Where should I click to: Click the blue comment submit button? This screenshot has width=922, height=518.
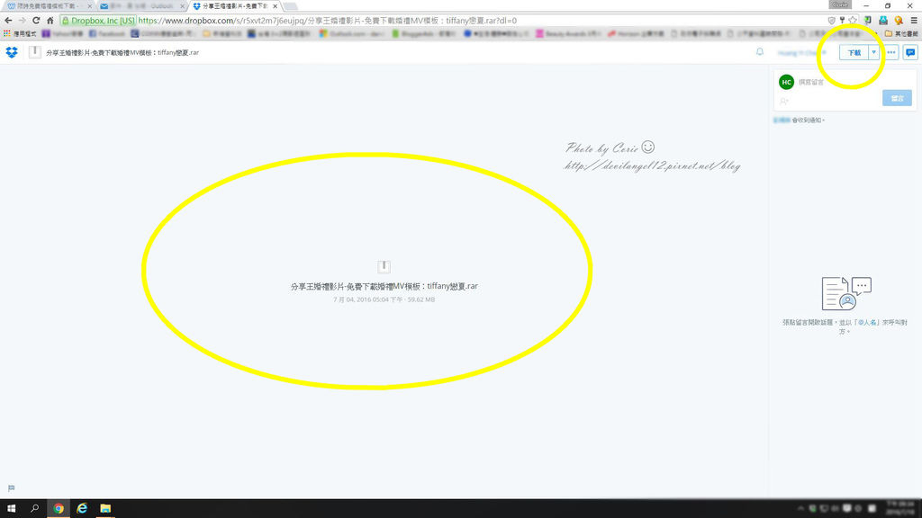897,98
